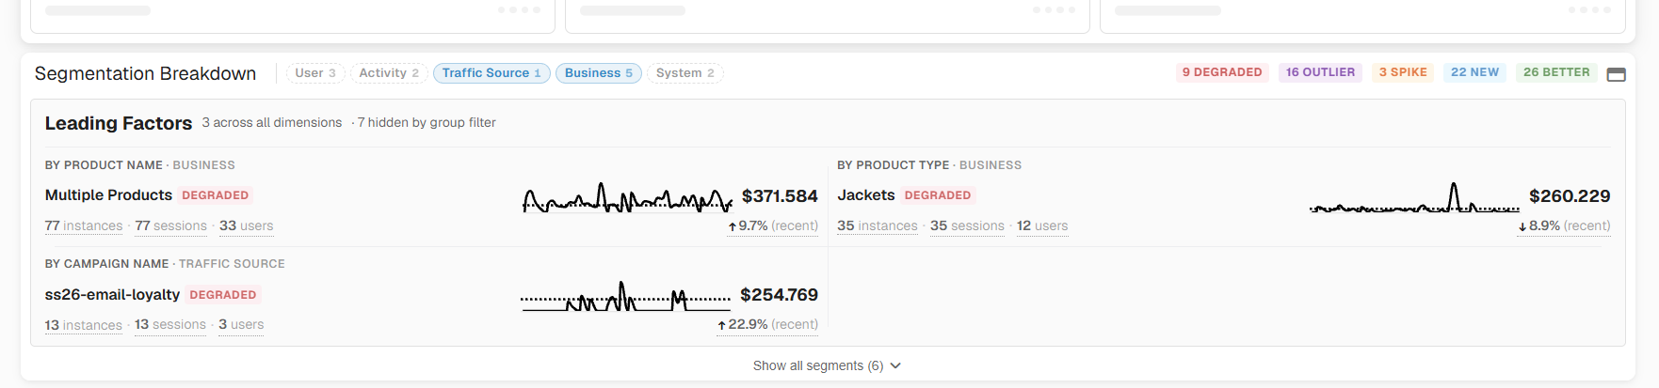
Task: Open 33 users link for Multiple Products
Action: pyautogui.click(x=247, y=225)
